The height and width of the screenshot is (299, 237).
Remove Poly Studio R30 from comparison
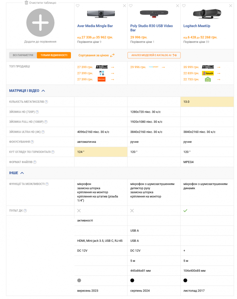[177, 6]
